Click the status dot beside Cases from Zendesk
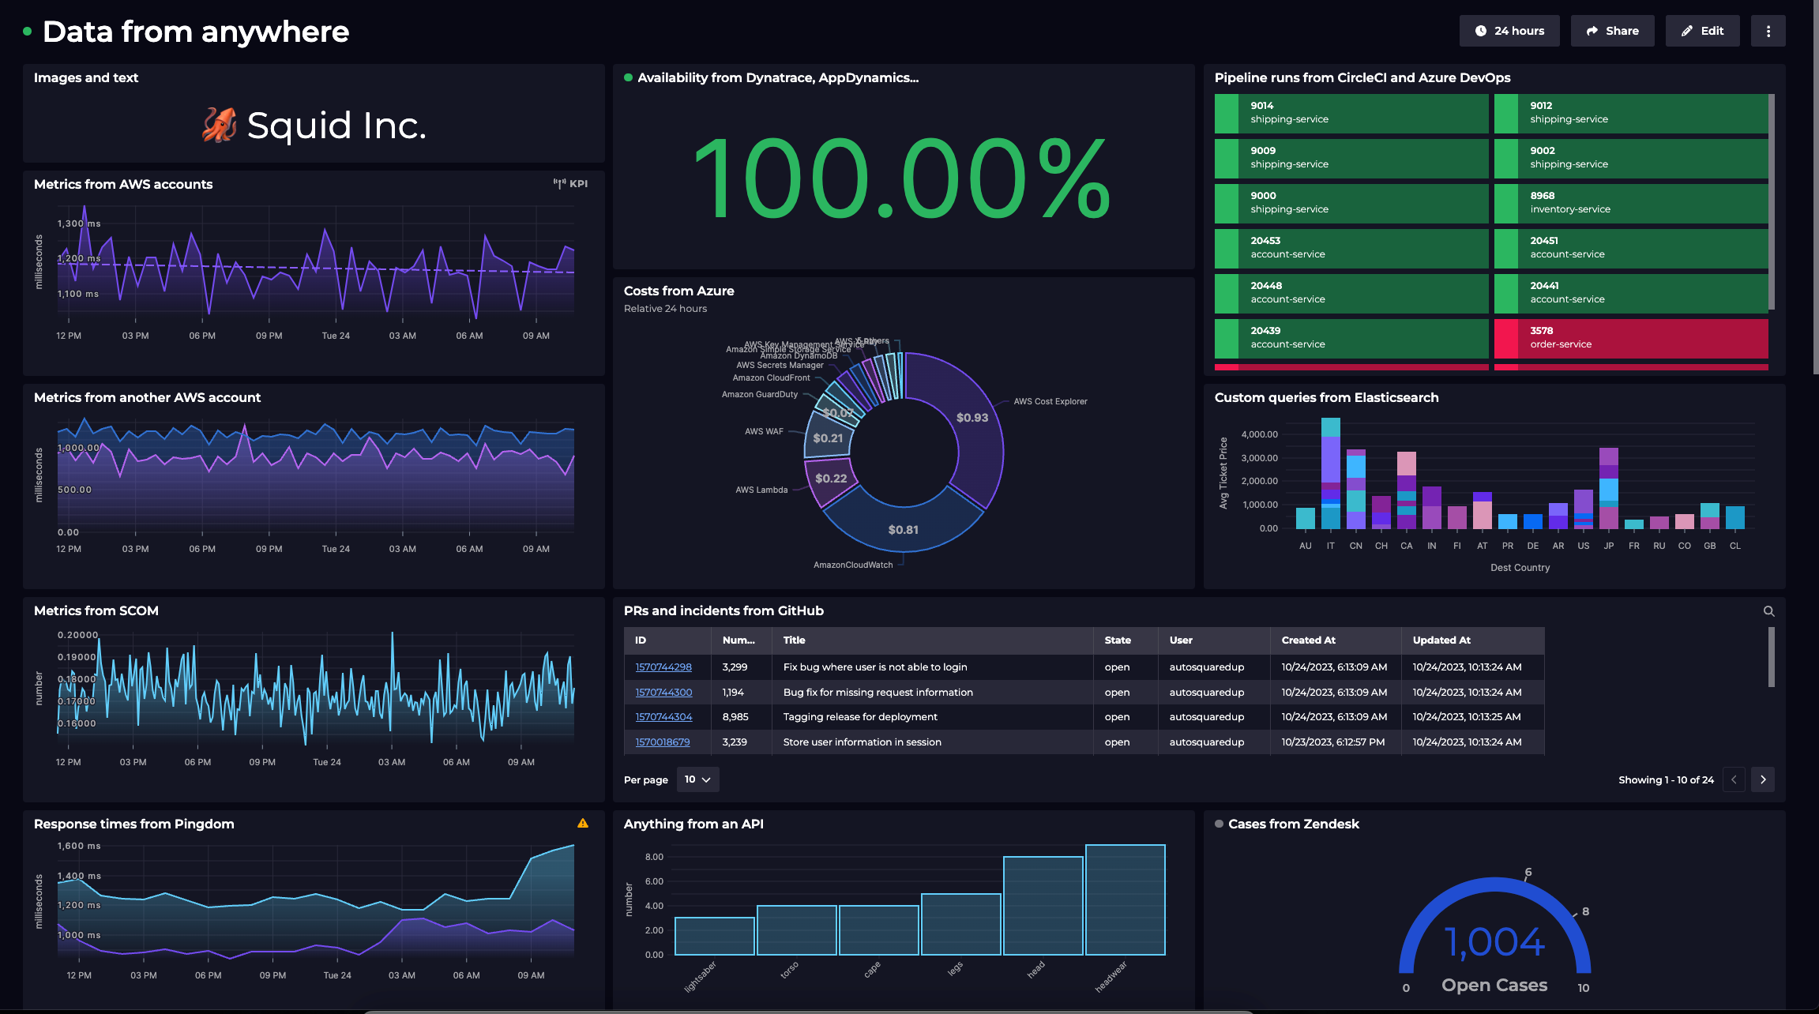This screenshot has width=1819, height=1014. tap(1218, 824)
